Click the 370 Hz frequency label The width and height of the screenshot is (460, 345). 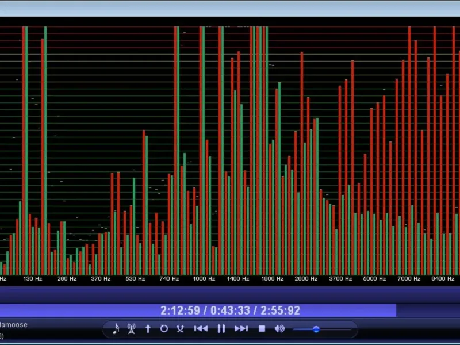pyautogui.click(x=101, y=279)
